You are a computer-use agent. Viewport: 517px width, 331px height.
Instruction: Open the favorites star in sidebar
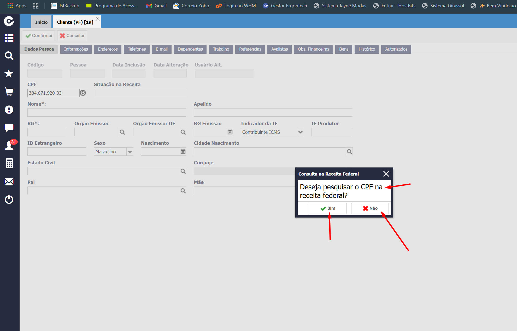[x=9, y=74]
